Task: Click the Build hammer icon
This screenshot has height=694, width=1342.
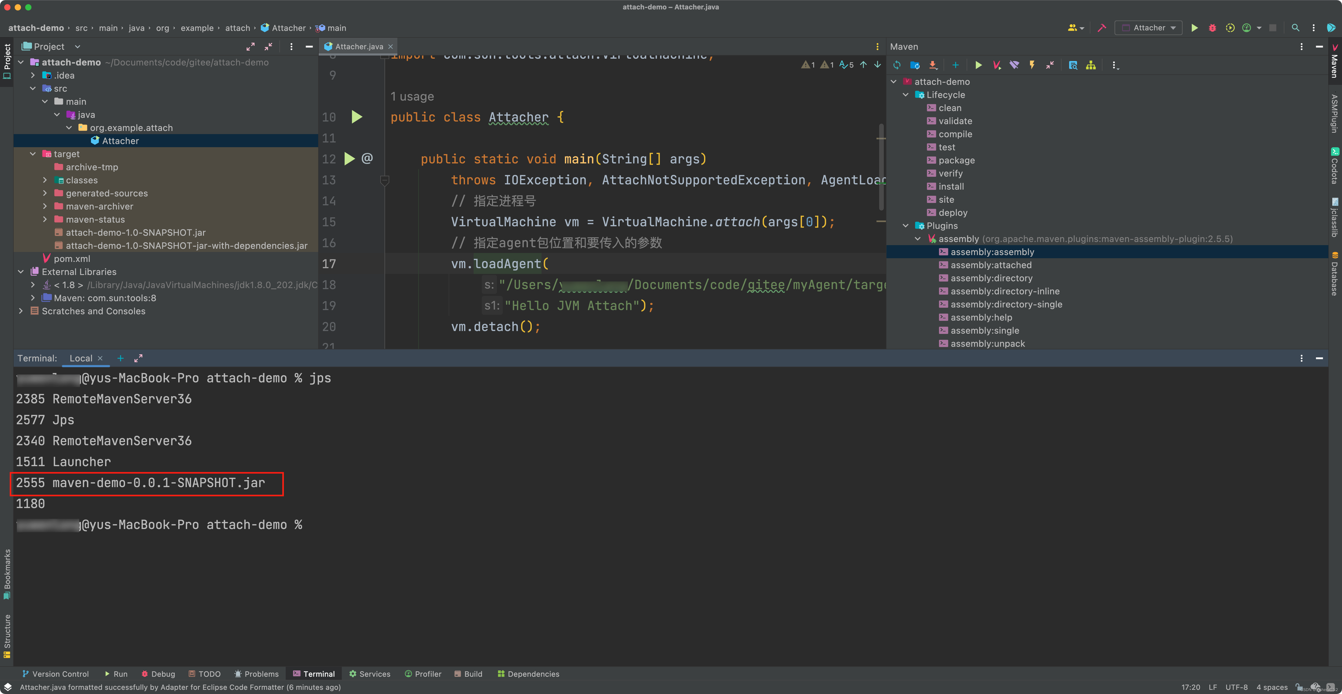Action: click(x=1101, y=28)
